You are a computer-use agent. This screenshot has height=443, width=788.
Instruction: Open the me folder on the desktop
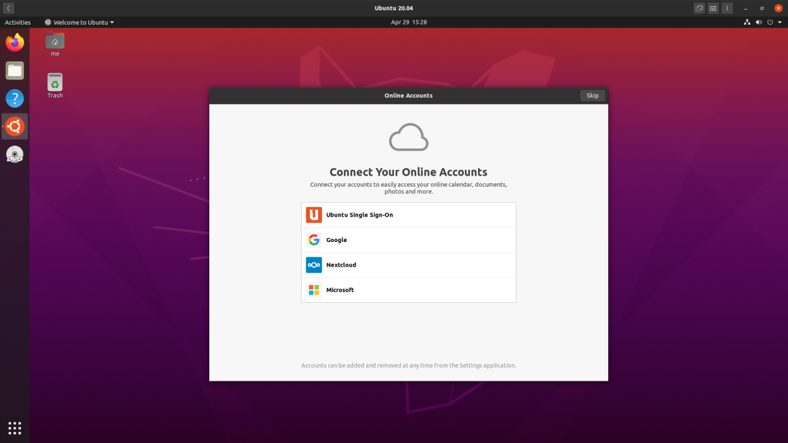55,42
